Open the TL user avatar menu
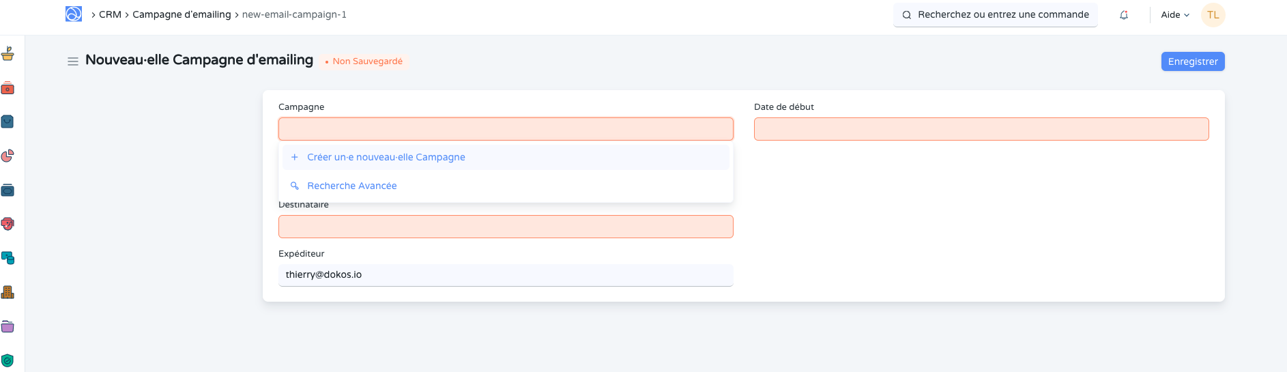The image size is (1287, 372). [x=1213, y=15]
